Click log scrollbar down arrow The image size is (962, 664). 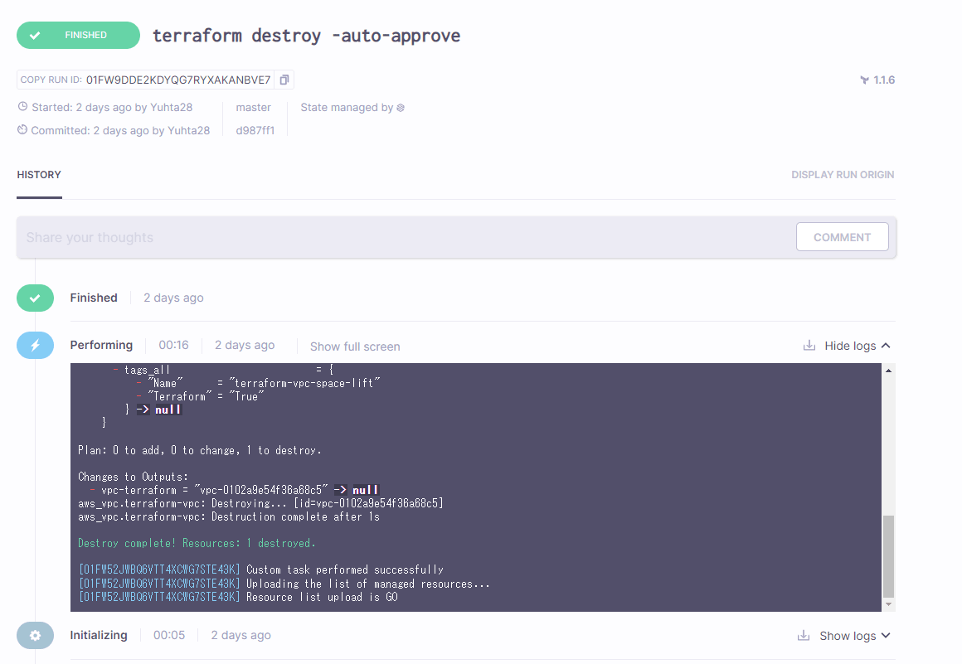[888, 604]
